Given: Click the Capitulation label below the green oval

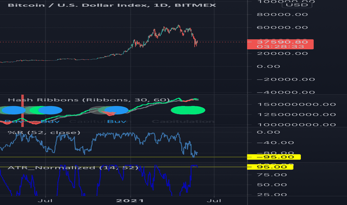Looking at the screenshot, I should click(x=183, y=122).
